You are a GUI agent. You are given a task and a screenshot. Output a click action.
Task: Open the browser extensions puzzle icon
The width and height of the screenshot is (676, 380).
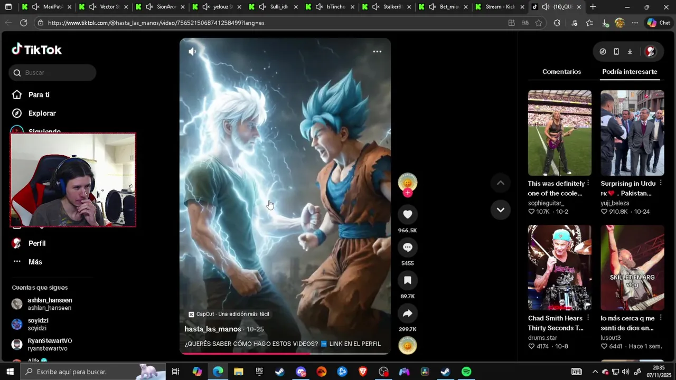pos(557,23)
